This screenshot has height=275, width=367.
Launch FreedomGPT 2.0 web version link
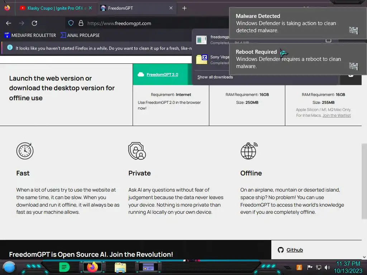[x=162, y=74]
